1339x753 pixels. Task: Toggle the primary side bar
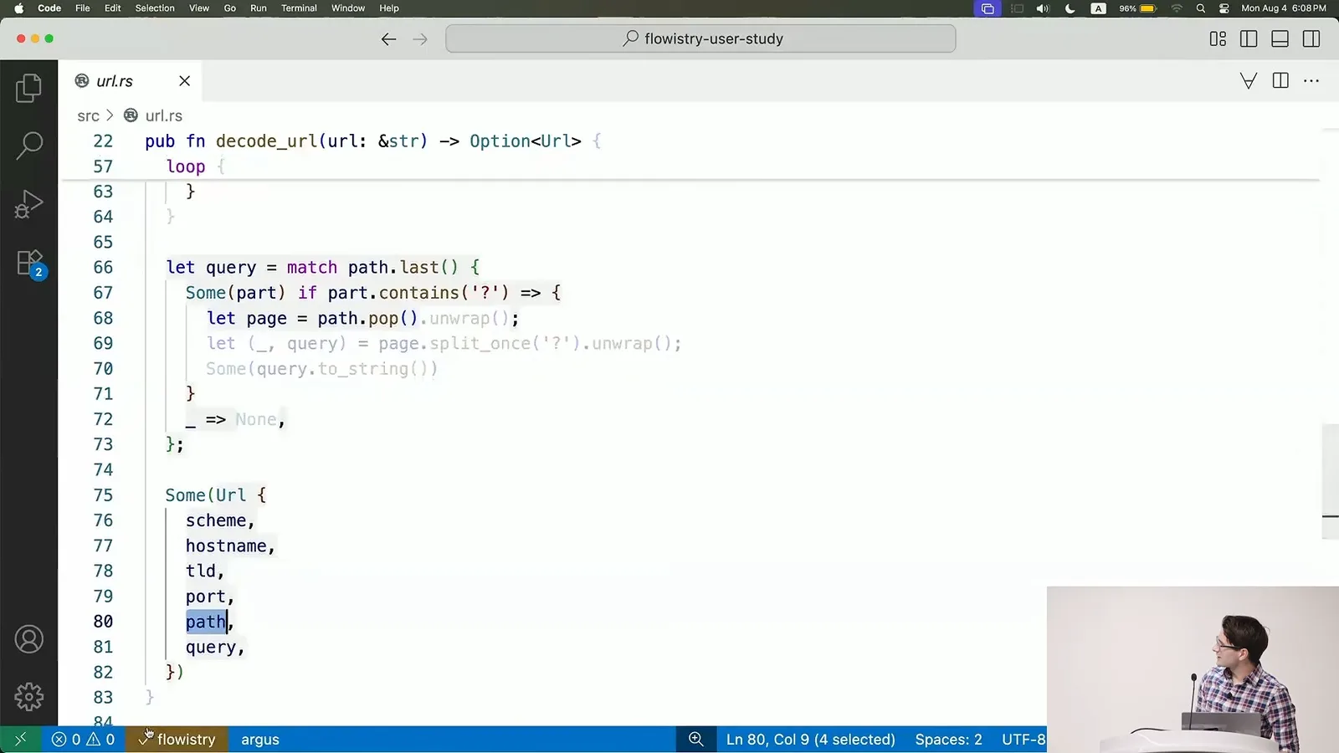[x=1249, y=38]
